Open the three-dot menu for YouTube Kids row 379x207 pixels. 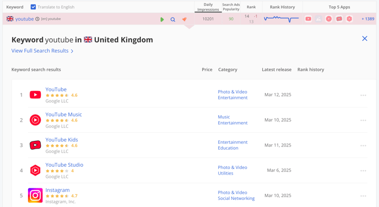[363, 146]
